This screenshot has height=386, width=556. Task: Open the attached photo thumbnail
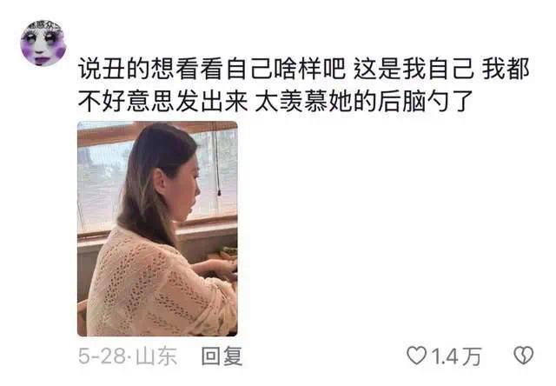(157, 229)
